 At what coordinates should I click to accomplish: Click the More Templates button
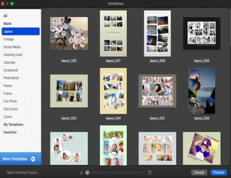21,159
